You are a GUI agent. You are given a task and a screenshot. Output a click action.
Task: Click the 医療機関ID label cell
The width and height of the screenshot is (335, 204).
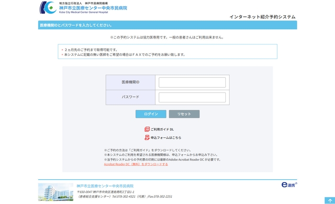click(x=131, y=82)
